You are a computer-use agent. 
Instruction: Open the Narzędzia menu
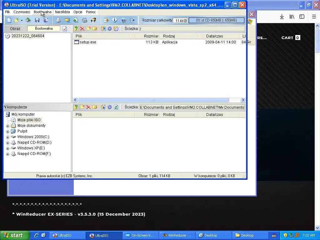[62, 12]
